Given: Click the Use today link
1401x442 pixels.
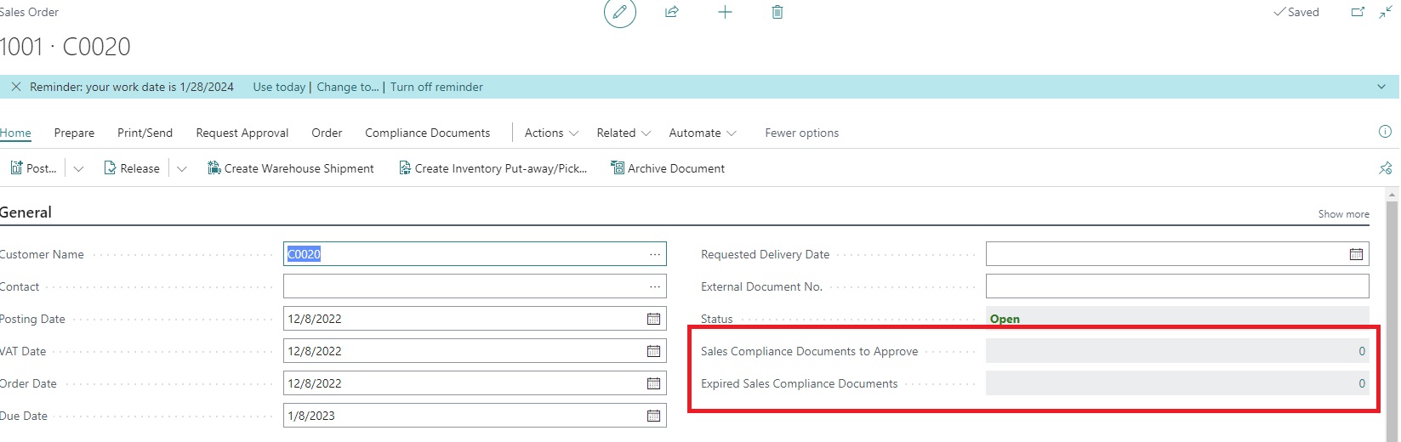Looking at the screenshot, I should point(278,87).
